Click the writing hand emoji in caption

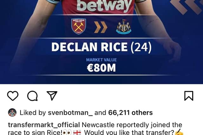(179, 132)
